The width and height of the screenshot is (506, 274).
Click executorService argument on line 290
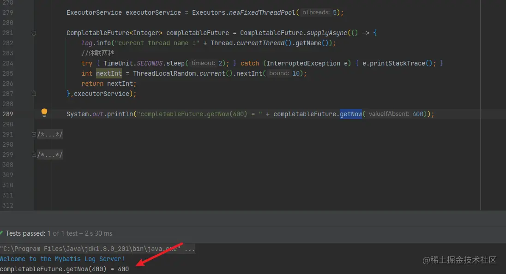tap(102, 94)
